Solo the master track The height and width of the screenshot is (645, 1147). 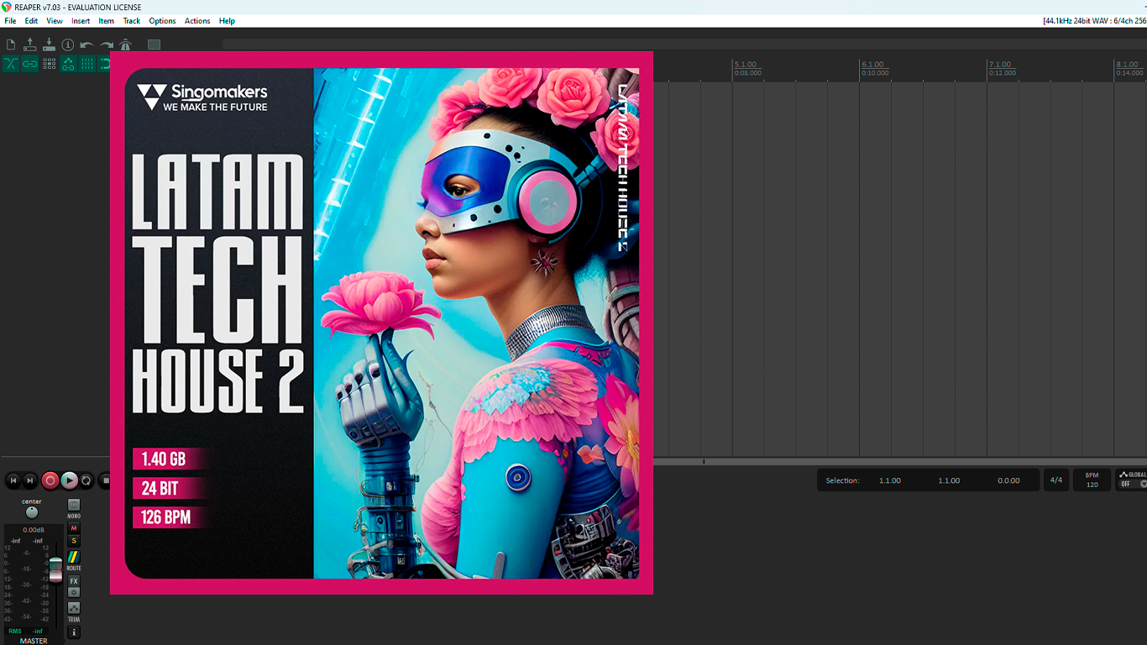click(74, 541)
